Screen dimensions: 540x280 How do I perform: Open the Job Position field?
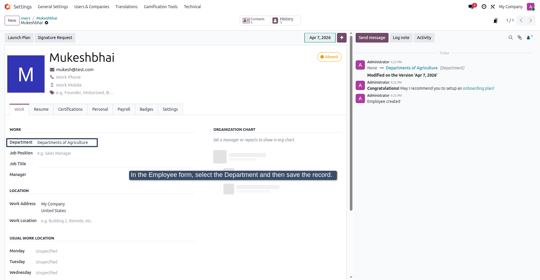coord(116,153)
